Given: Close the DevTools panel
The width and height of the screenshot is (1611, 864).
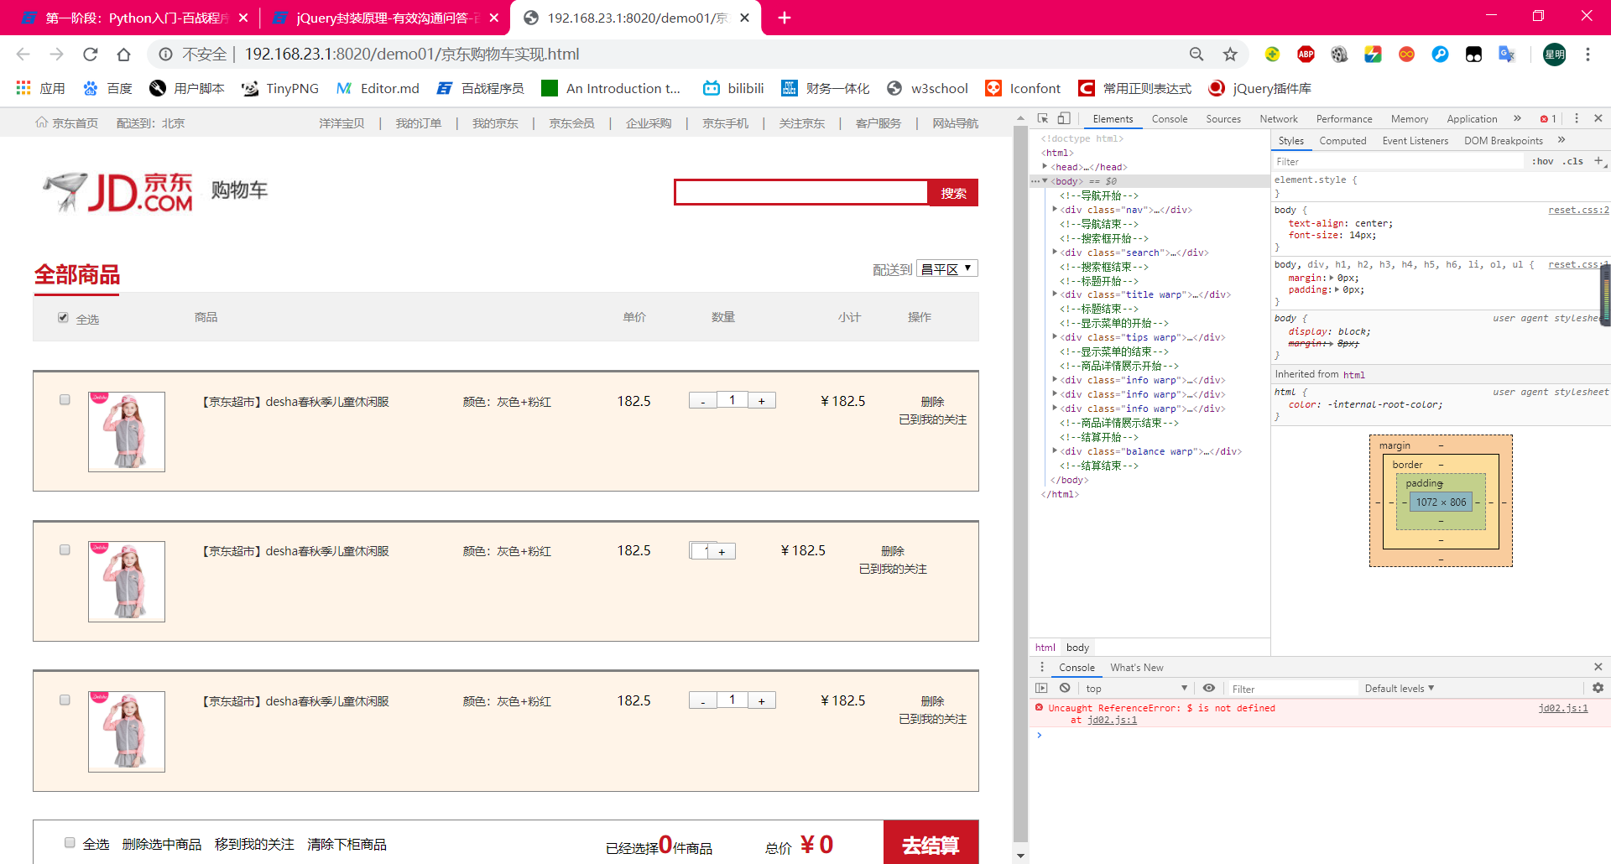Looking at the screenshot, I should tap(1598, 118).
